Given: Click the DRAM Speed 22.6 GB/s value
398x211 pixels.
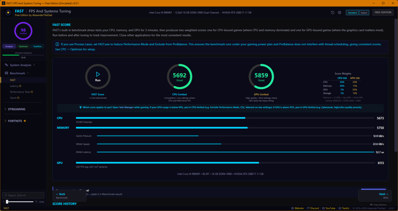Looking at the screenshot, I should tap(378, 144).
